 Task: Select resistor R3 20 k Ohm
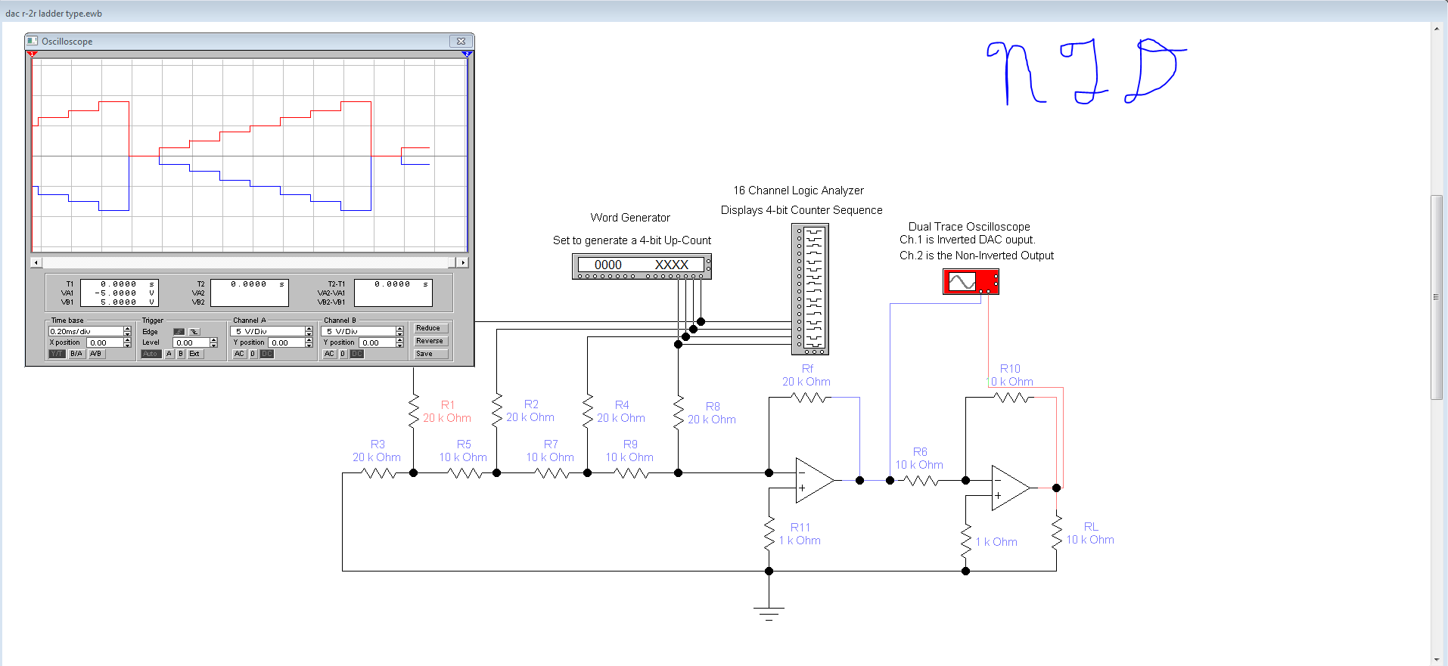pos(378,473)
